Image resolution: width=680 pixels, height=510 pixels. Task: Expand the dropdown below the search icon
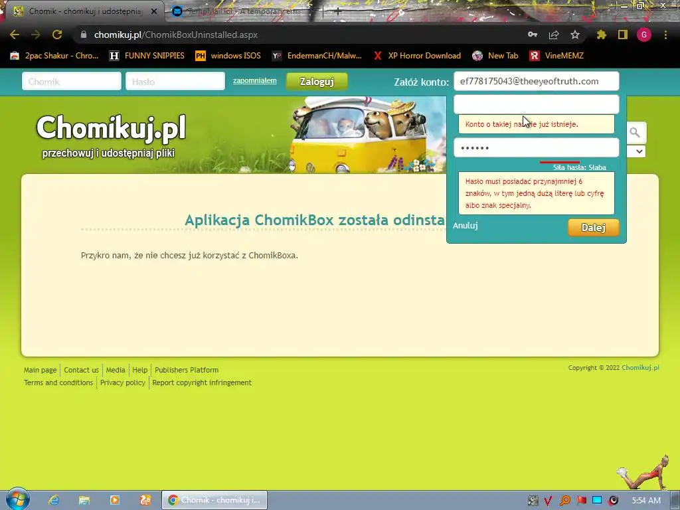tap(639, 151)
